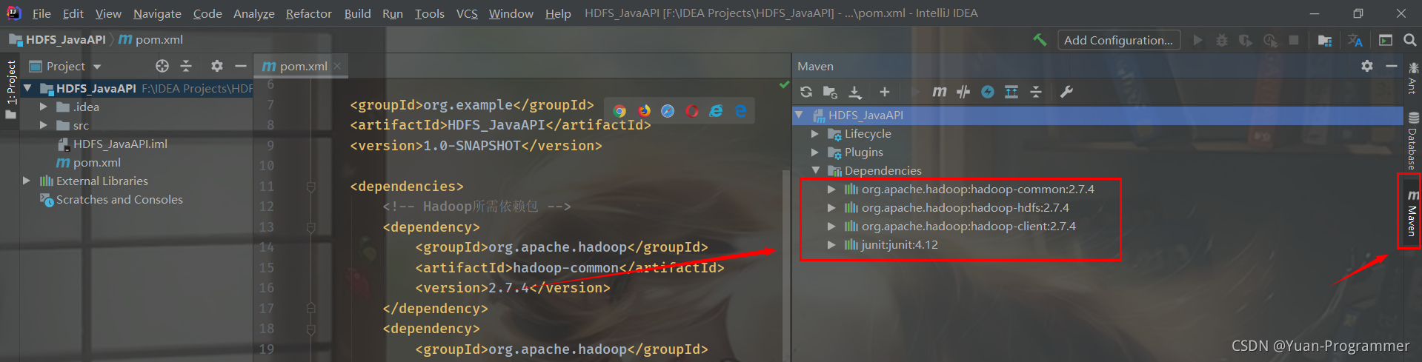Collapse all Maven tree nodes icon

(1036, 92)
